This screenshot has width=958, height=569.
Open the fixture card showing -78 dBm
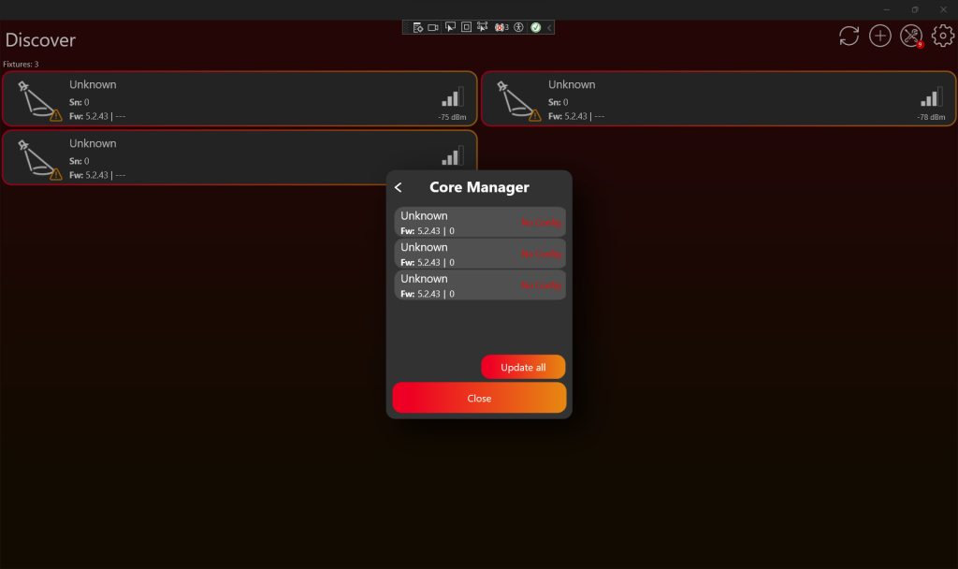717,98
